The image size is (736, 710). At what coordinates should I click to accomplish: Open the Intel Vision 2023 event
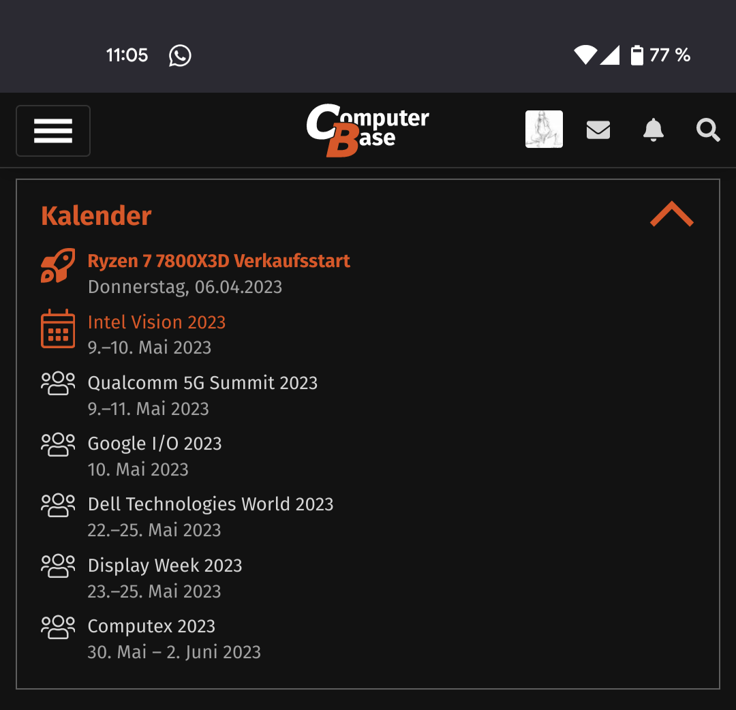coord(156,322)
